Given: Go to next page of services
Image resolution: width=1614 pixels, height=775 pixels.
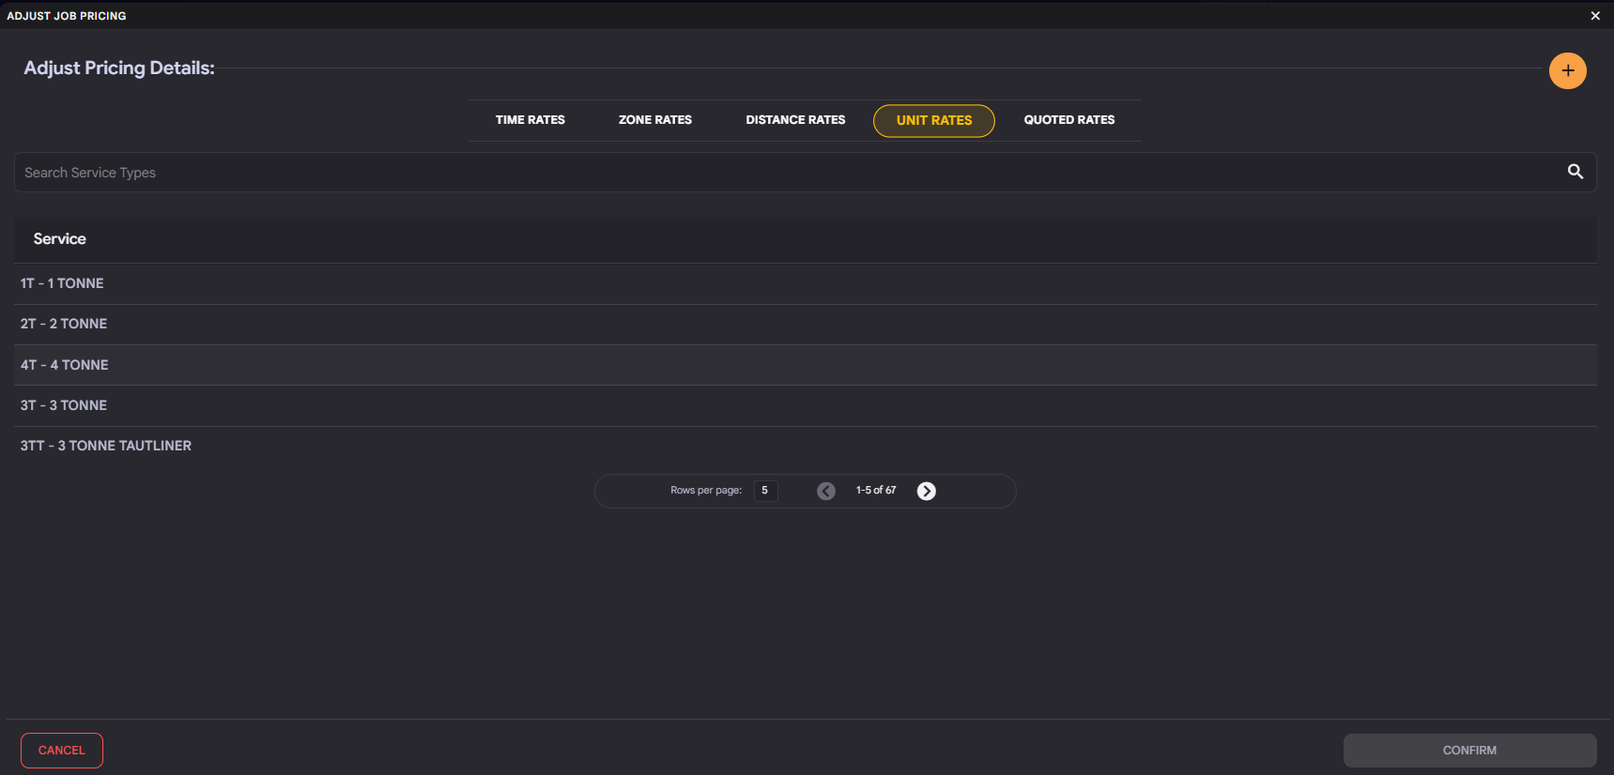Looking at the screenshot, I should [926, 491].
